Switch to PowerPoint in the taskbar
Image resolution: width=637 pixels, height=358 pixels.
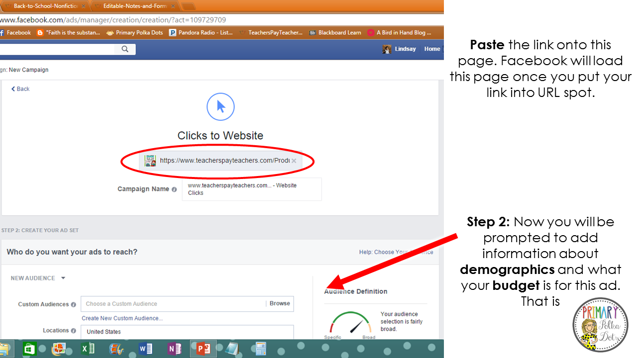click(x=204, y=349)
